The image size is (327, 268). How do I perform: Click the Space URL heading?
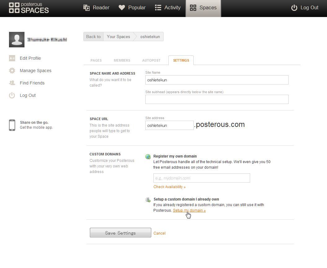tap(99, 119)
